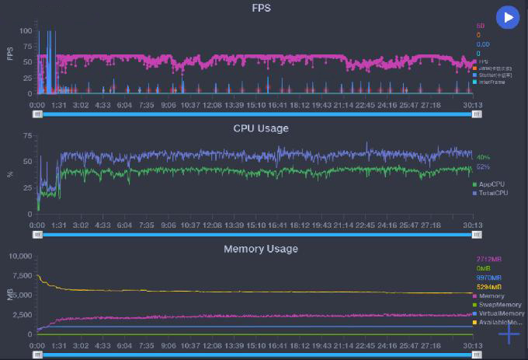528x360 pixels.
Task: Toggle the Memory legend entry
Action: pos(488,296)
